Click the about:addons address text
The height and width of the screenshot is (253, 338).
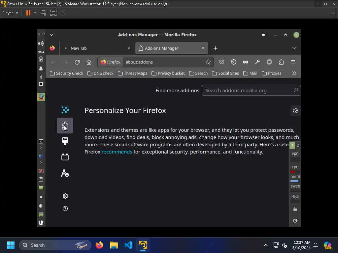point(139,62)
